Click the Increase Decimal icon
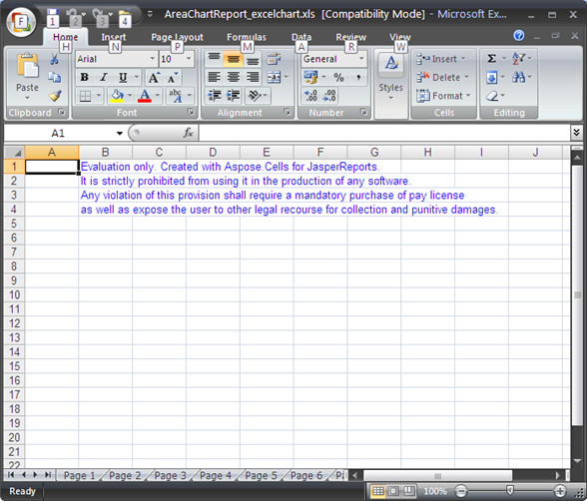The image size is (587, 501). (310, 96)
